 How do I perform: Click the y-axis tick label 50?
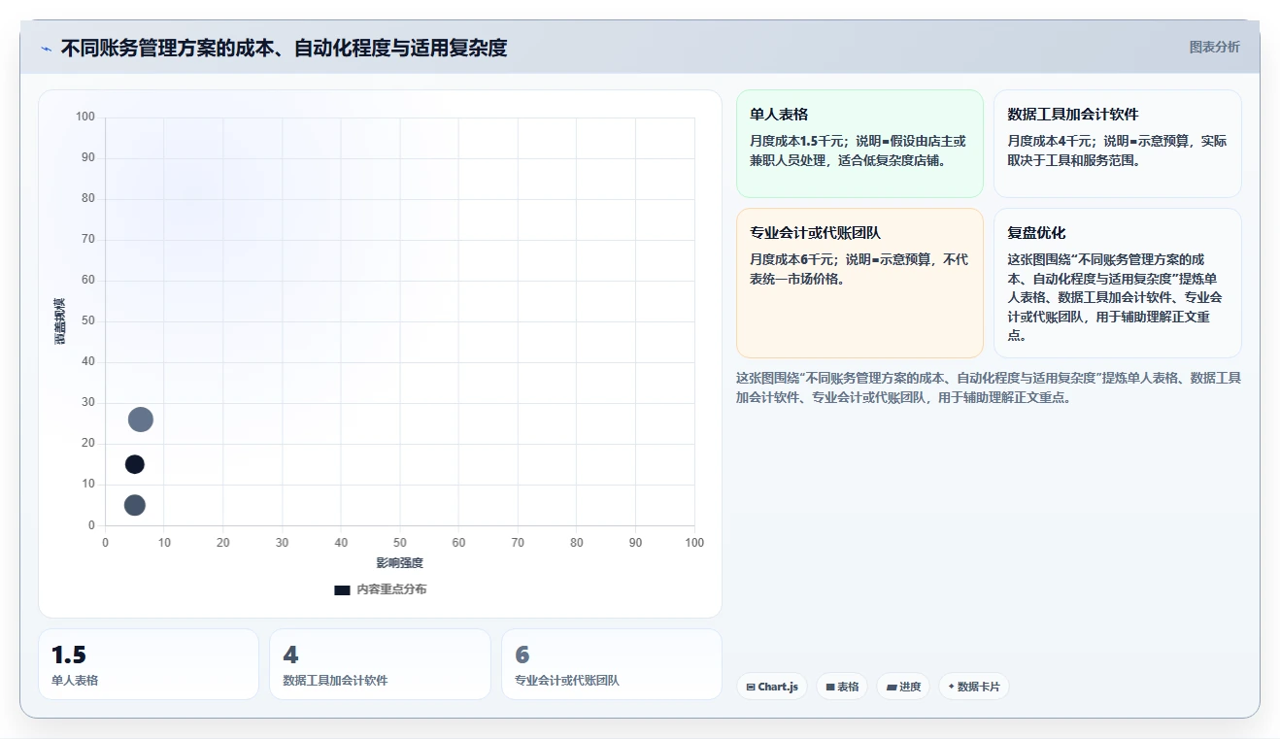(x=88, y=321)
